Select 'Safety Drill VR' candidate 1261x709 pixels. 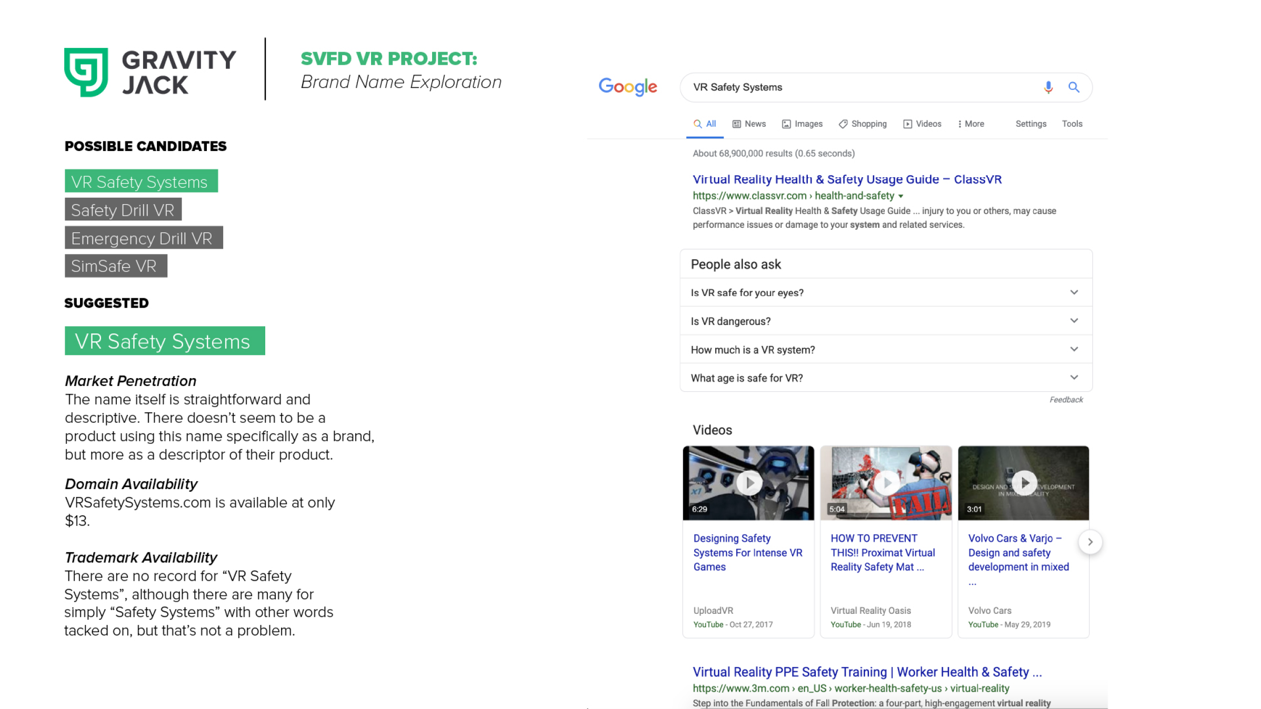click(x=123, y=209)
